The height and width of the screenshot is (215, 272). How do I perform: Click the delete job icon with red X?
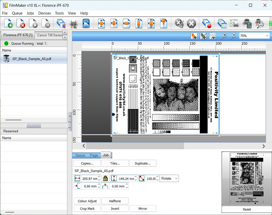21,23
